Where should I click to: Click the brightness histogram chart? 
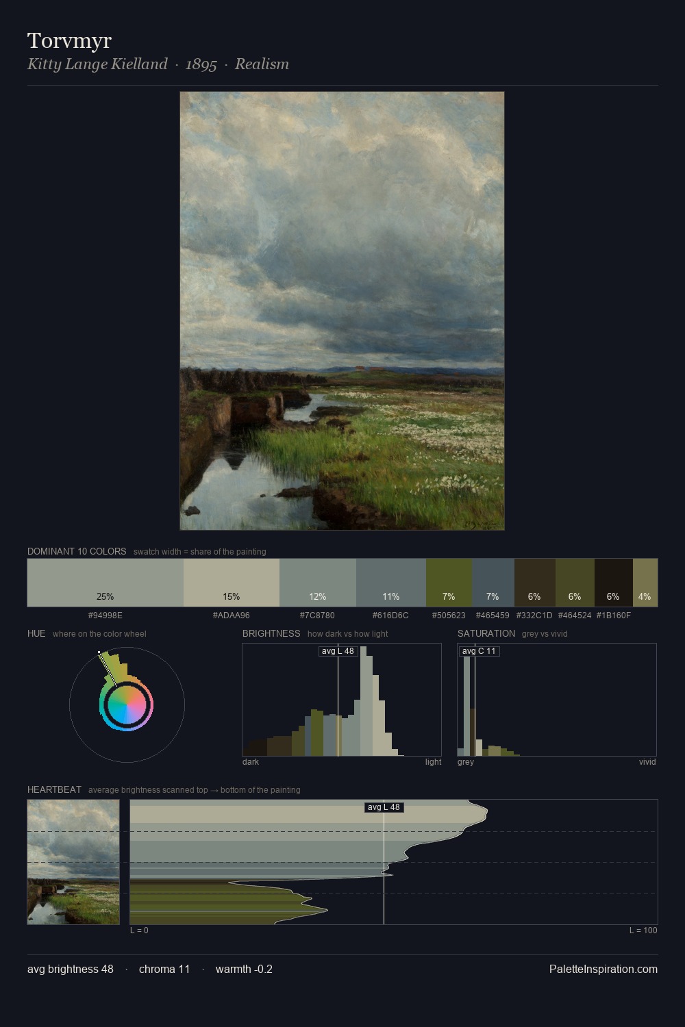tap(342, 700)
